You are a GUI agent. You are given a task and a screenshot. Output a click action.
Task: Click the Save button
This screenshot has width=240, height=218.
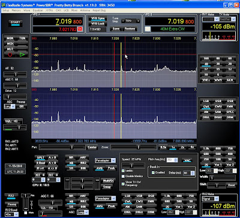click(x=116, y=29)
